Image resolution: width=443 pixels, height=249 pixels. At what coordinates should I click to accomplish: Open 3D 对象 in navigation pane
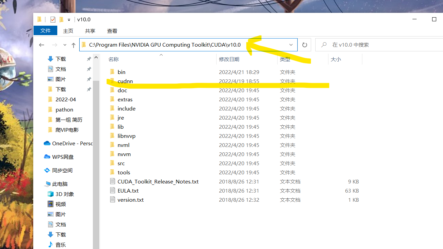(60, 194)
